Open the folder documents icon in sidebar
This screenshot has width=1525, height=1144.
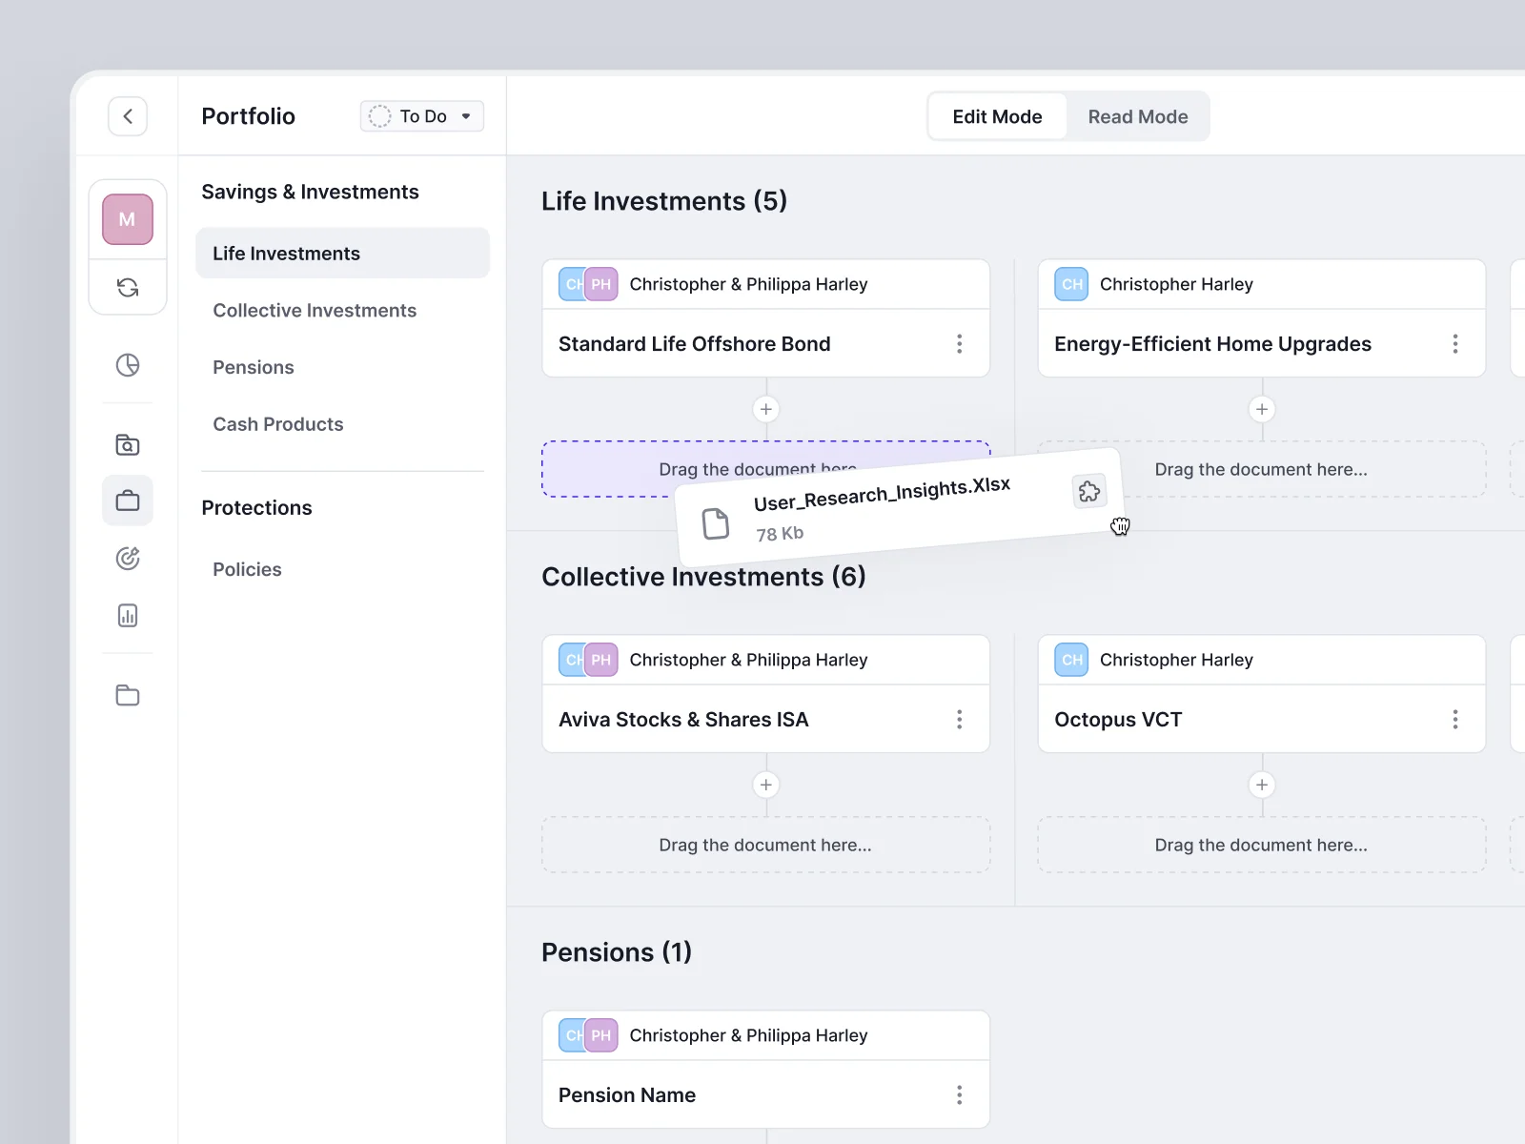click(x=128, y=695)
